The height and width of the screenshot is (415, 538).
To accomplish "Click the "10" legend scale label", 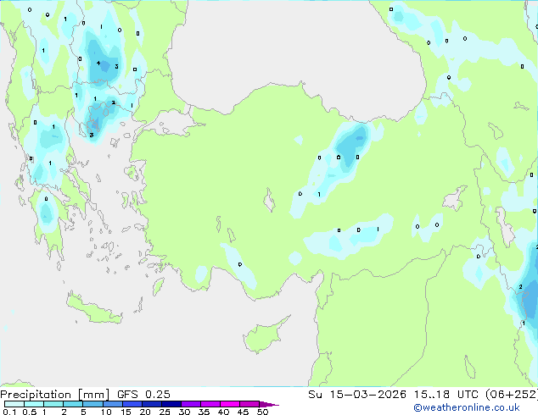I will [x=106, y=412].
